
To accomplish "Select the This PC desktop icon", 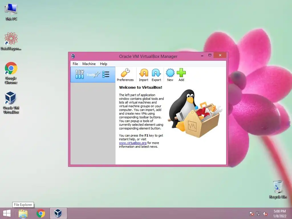I will click(11, 12).
